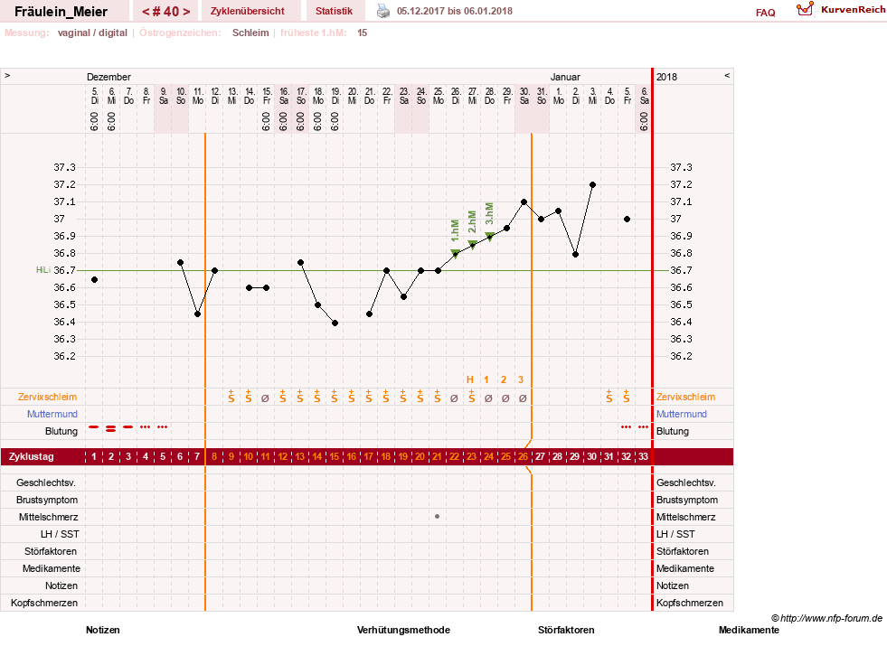This screenshot has width=887, height=665.
Task: Click the 2.hM green triangle marker
Action: click(472, 244)
